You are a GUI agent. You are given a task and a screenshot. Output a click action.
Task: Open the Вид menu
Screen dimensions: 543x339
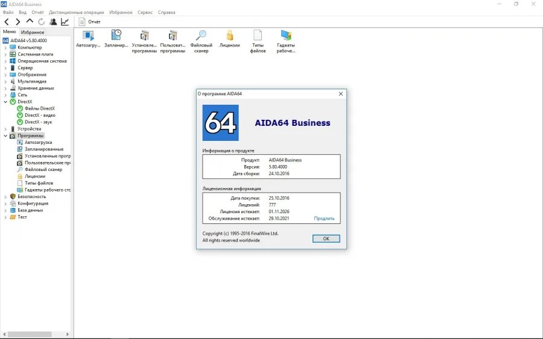[22, 12]
